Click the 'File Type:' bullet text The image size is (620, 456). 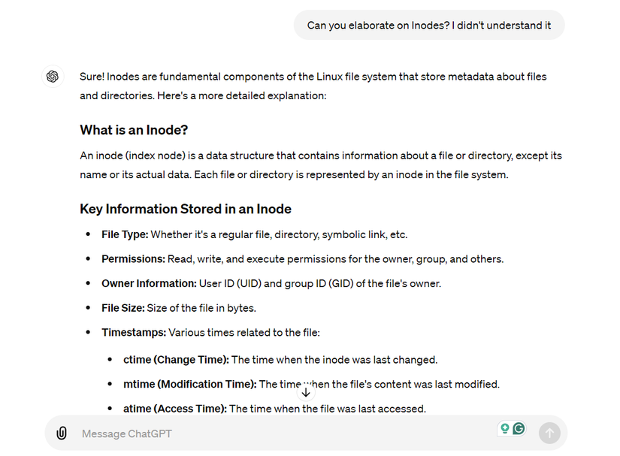[x=125, y=234]
